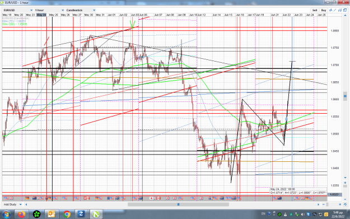Click the 1.0700 price axis label
The image size is (350, 219).
coord(334,65)
